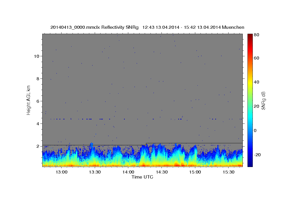This screenshot has width=300, height=200.
Task: Click the height tick label 6
Action: [x=37, y=101]
